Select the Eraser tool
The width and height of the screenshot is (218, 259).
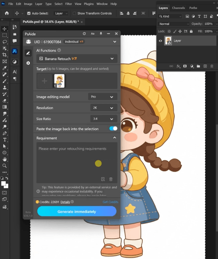[x=4, y=101]
